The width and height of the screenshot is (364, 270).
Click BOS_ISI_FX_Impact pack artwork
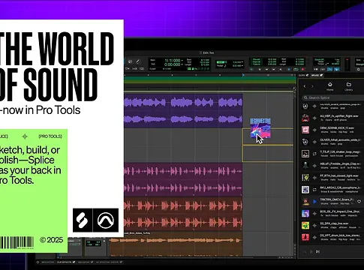point(305,214)
